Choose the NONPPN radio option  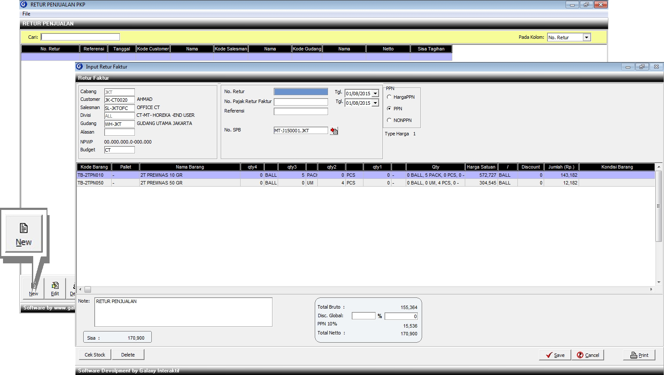pyautogui.click(x=389, y=120)
